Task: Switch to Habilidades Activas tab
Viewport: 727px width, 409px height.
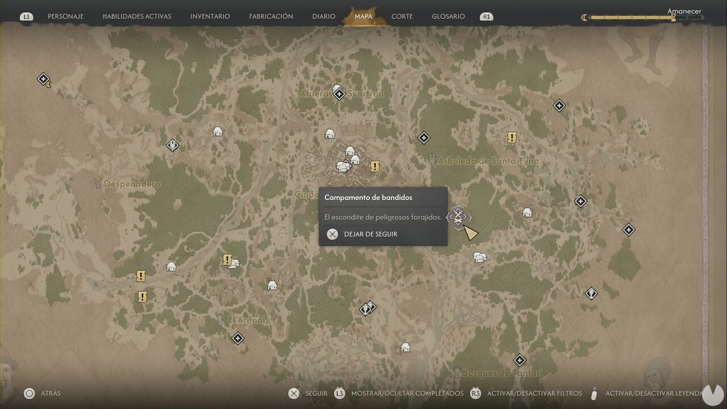Action: pos(137,16)
